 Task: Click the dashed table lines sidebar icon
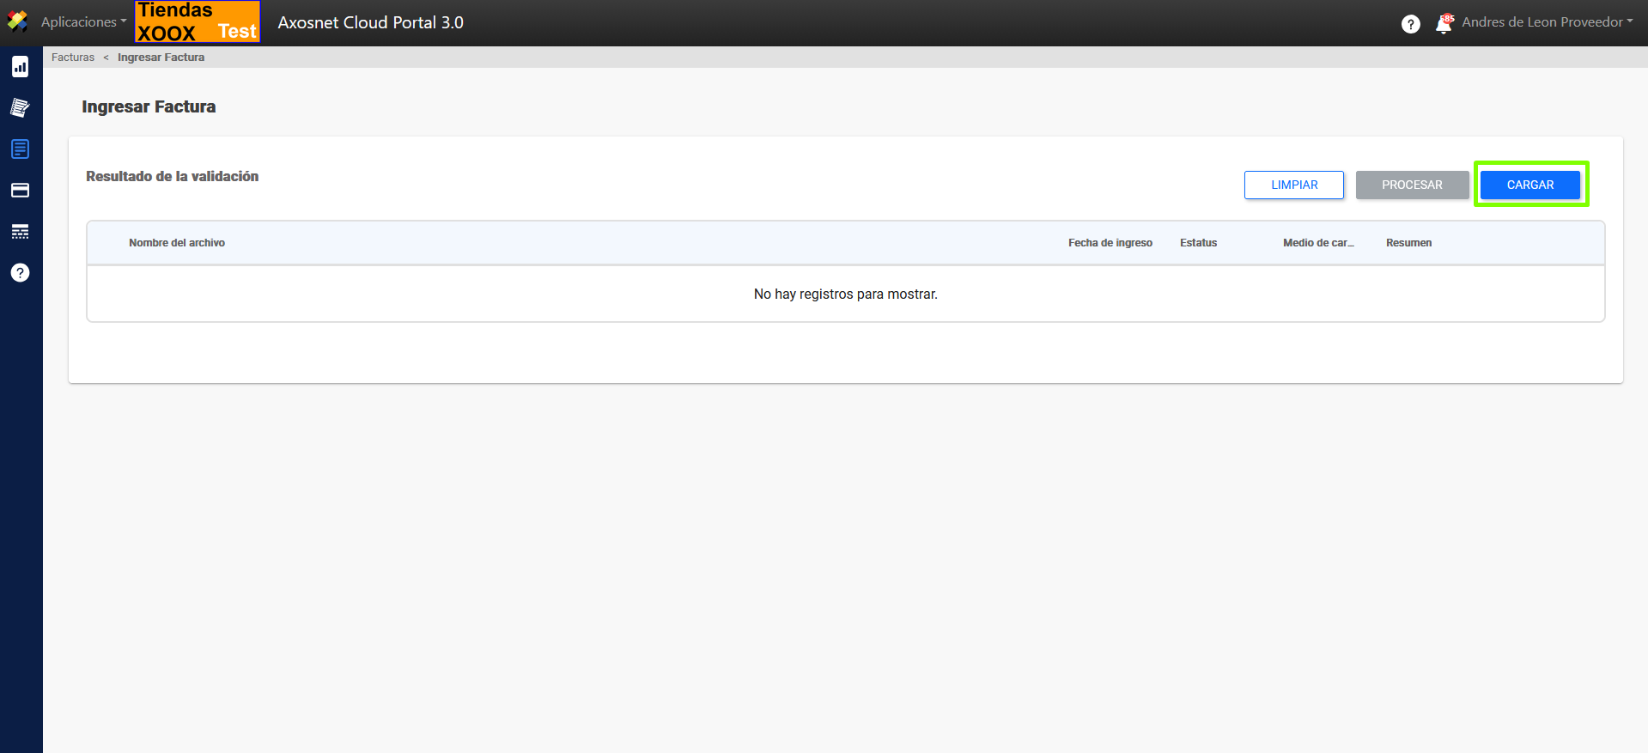[20, 232]
